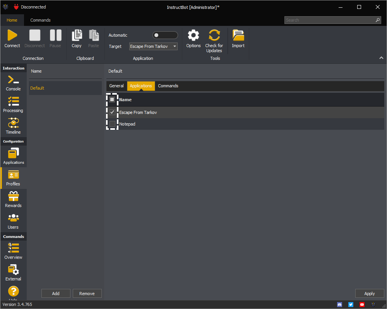Open the Target application dropdown
387x309 pixels.
pyautogui.click(x=153, y=46)
